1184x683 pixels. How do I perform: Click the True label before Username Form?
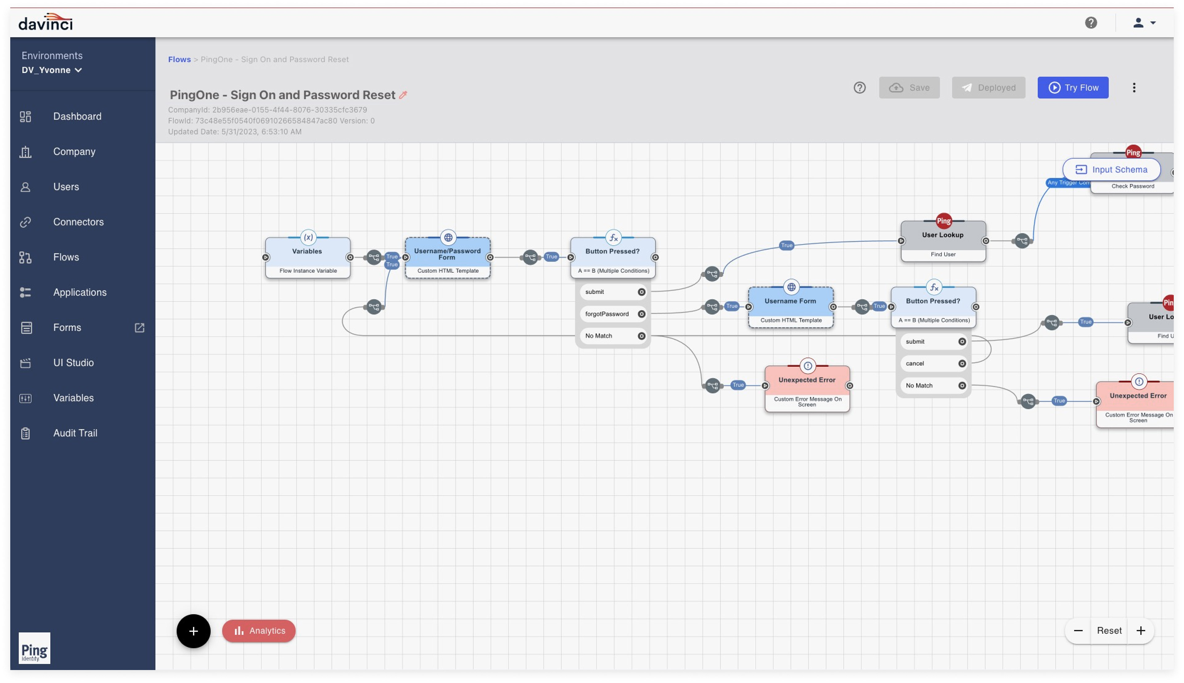(731, 306)
